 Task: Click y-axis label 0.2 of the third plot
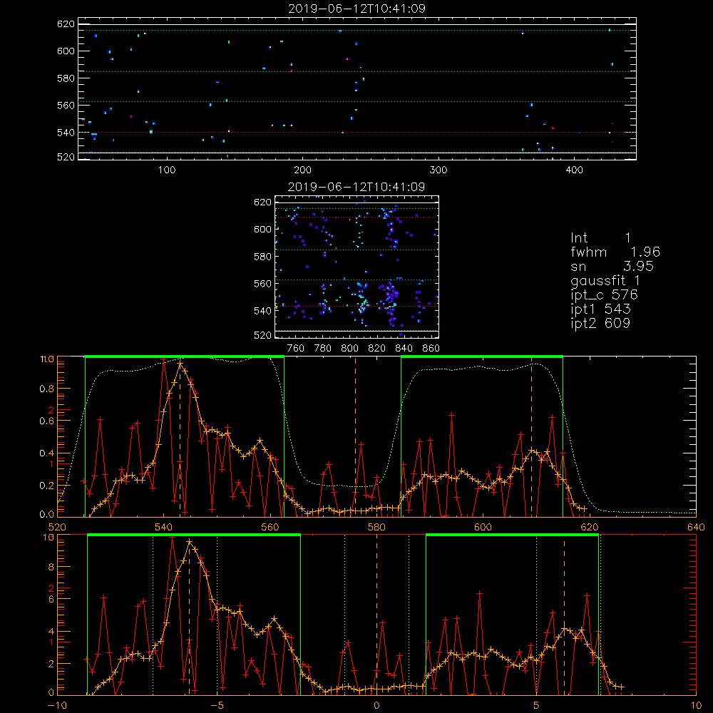[47, 486]
